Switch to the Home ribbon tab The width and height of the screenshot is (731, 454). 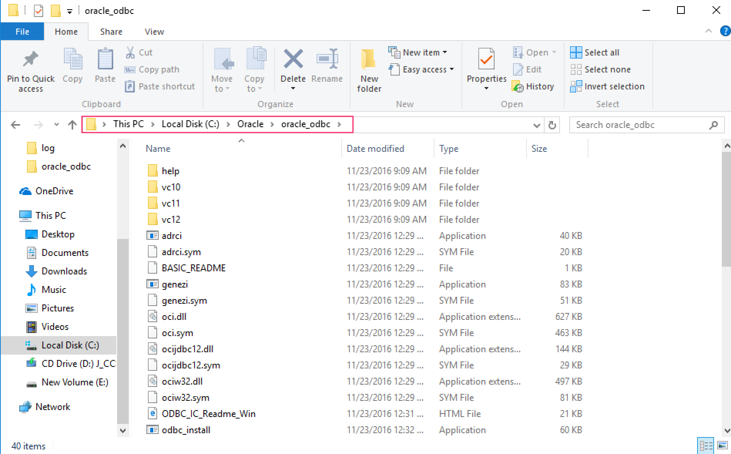pos(66,32)
